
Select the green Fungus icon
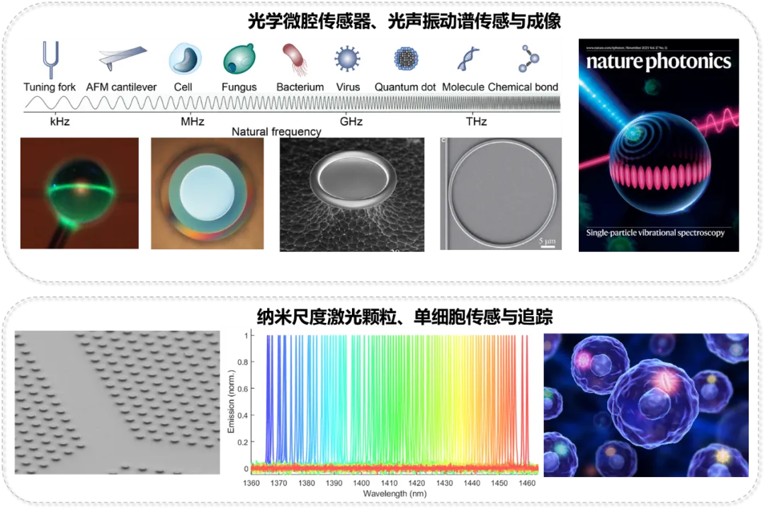239,60
